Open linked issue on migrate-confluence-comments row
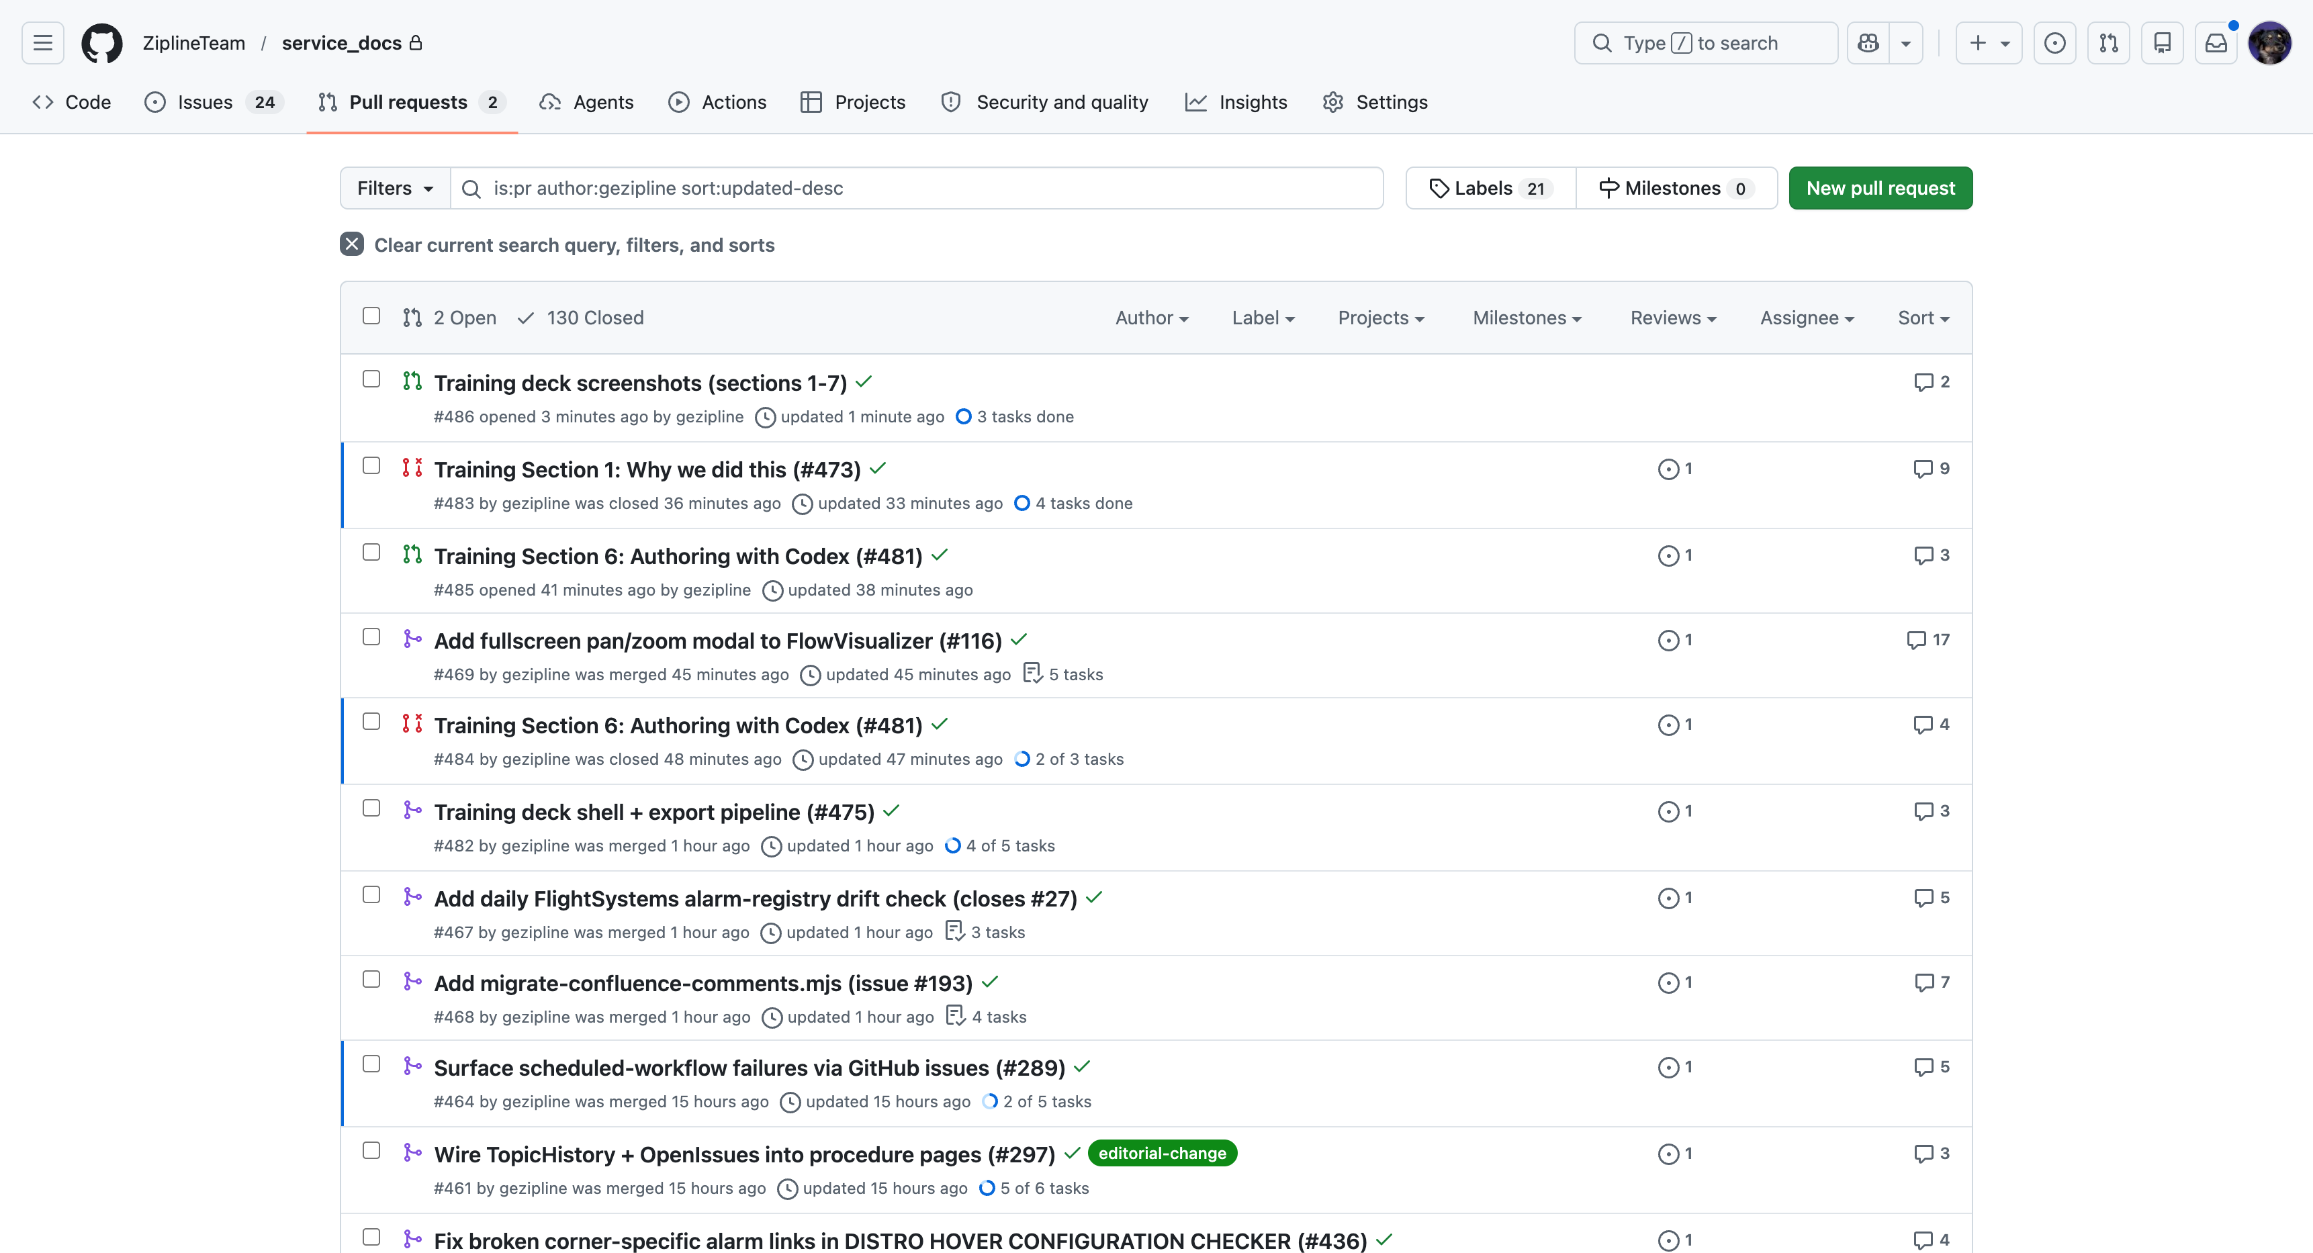 (1674, 982)
